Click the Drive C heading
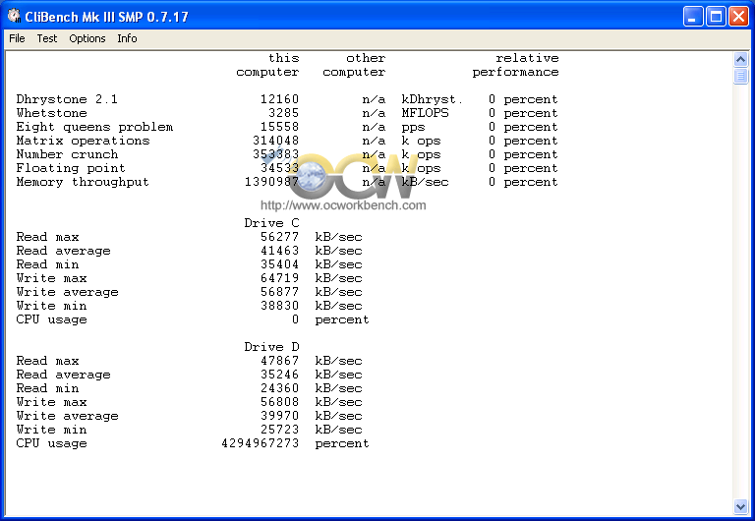The image size is (755, 521). pos(271,223)
